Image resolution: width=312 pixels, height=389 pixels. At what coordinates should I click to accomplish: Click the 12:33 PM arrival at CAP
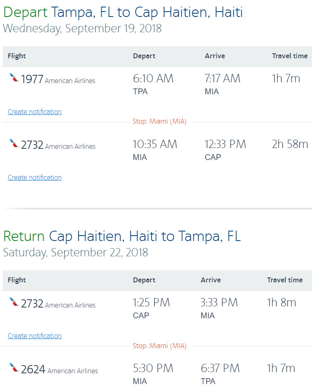(x=225, y=144)
